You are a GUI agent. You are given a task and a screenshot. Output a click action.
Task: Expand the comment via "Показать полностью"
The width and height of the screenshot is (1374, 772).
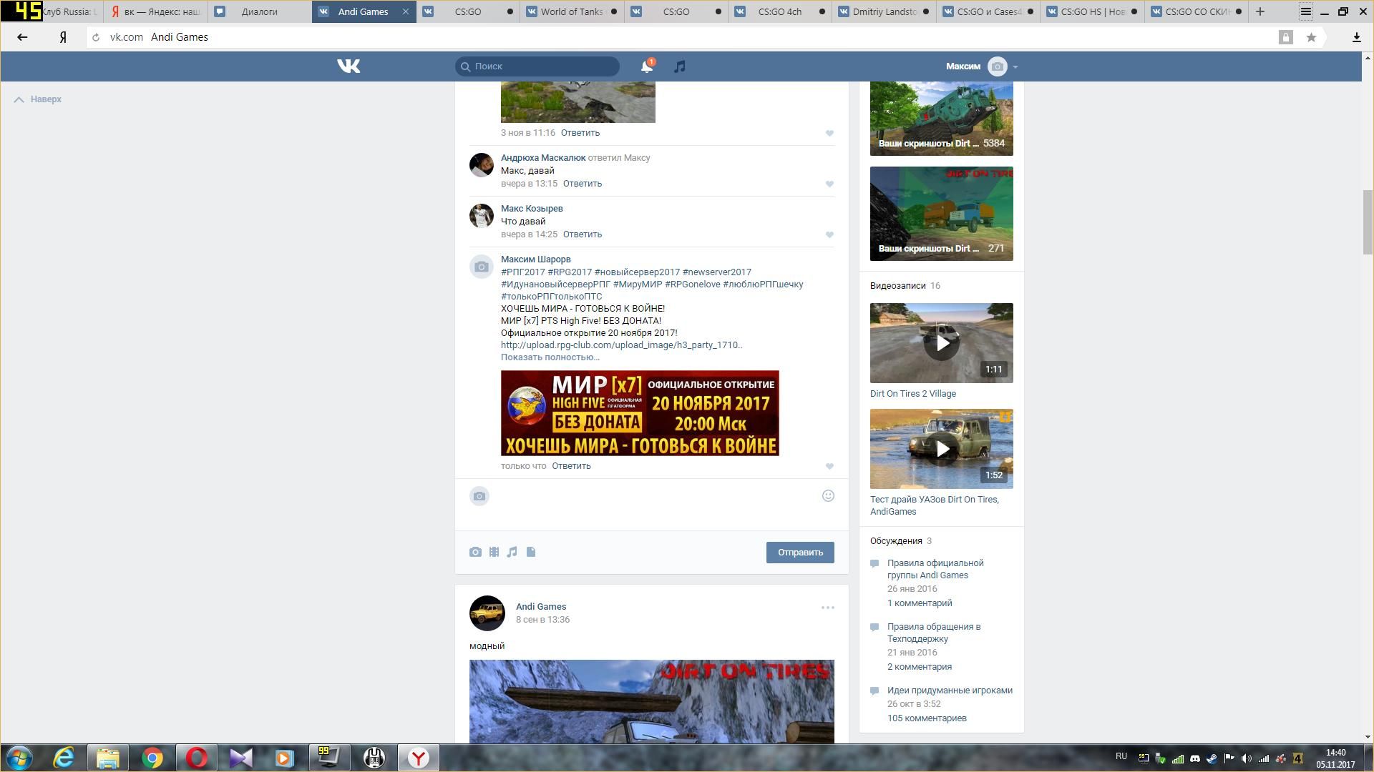click(x=550, y=357)
